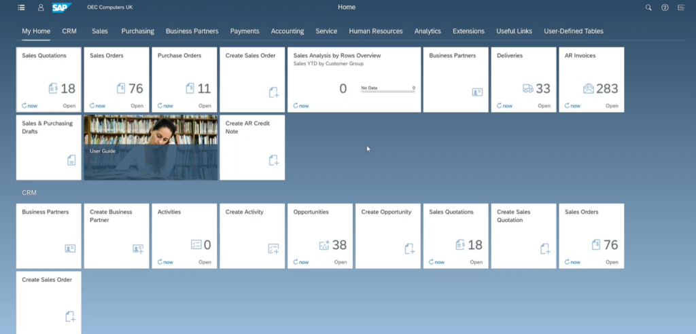Click contact card icon on My Home Business Partners tile
This screenshot has height=334, width=696.
477,92
